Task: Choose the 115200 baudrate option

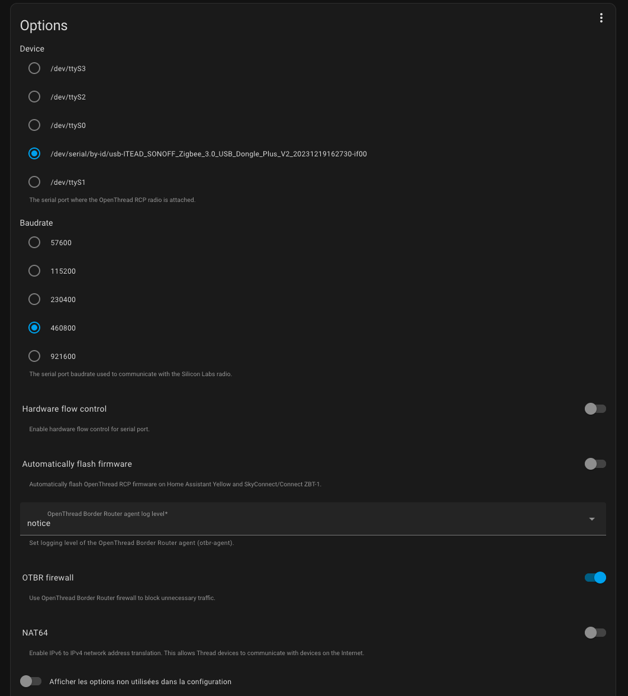Action: point(34,271)
